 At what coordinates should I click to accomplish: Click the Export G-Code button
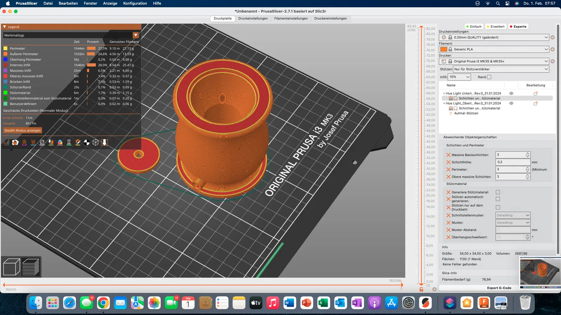coord(499,288)
